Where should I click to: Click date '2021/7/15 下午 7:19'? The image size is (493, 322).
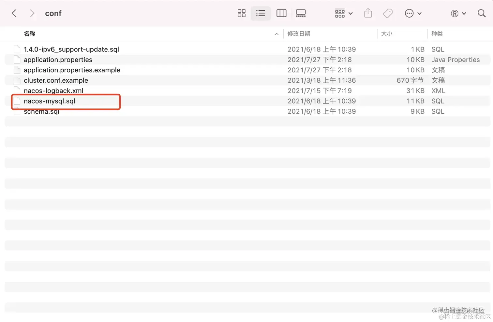click(x=320, y=91)
